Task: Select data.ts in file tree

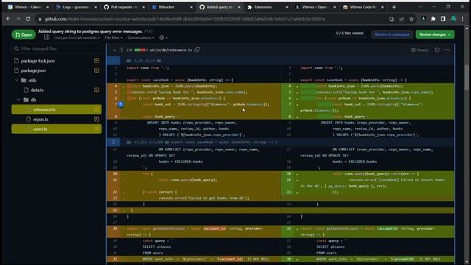Action: [x=37, y=90]
